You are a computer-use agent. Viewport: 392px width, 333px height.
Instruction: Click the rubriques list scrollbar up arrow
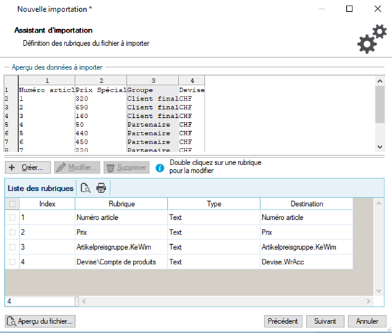point(379,203)
